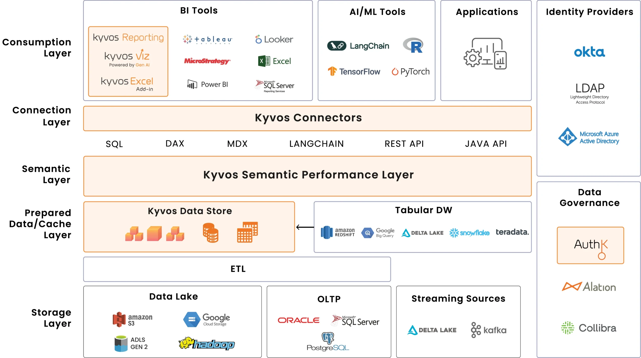This screenshot has height=358, width=641.
Task: Click the Tableau logo
Action: pyautogui.click(x=207, y=39)
